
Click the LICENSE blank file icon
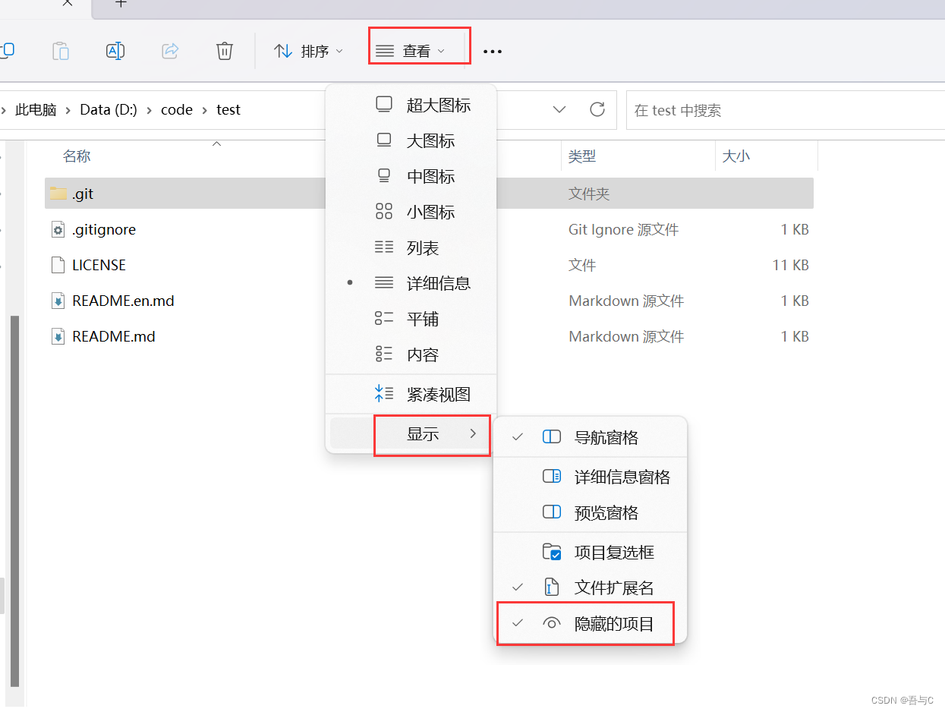click(58, 265)
